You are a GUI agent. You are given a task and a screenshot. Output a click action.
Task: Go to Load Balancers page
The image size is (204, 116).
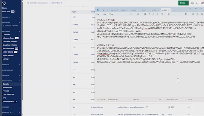[x=8, y=94]
